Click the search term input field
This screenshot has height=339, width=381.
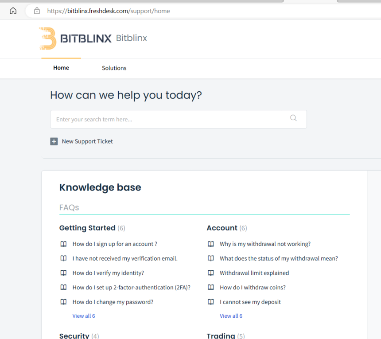[x=168, y=119]
